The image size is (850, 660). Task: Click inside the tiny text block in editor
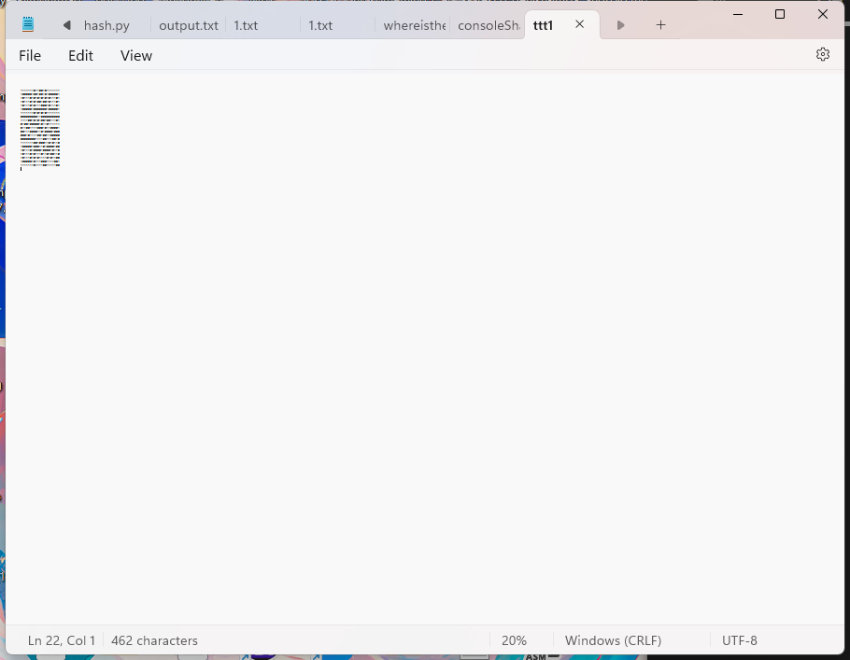(x=40, y=128)
